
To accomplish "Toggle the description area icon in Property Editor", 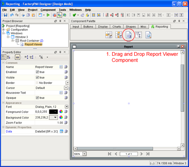I will pyautogui.click(x=17, y=57).
